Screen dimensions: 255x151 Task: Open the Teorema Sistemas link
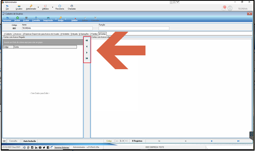[x=62, y=147]
